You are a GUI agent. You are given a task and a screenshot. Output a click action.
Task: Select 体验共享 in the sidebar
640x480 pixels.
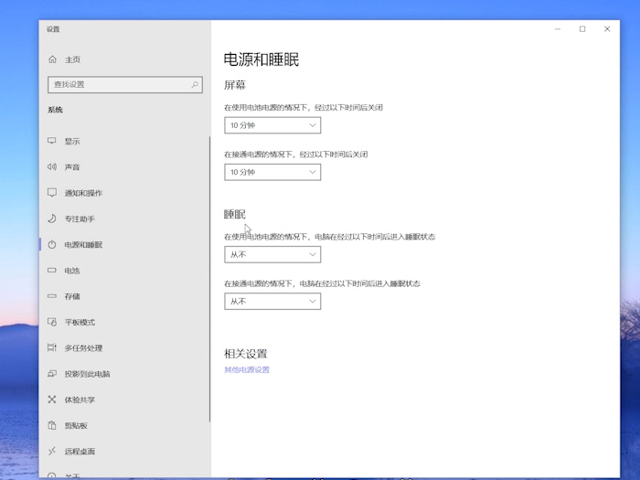(x=80, y=400)
